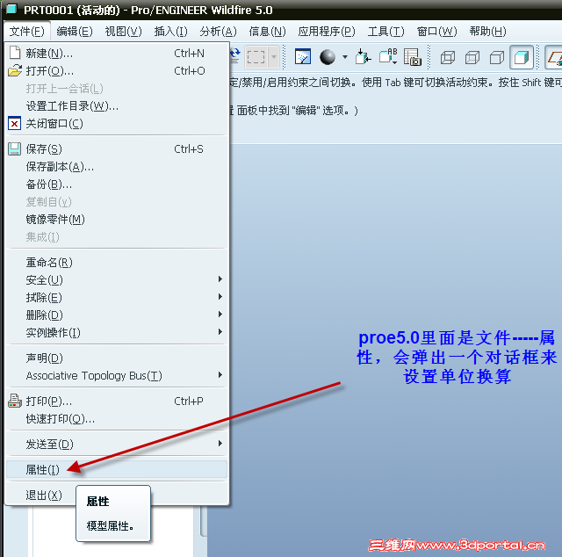Open the 信息(N) menu
Viewport: 562px width, 557px height.
[x=267, y=32]
